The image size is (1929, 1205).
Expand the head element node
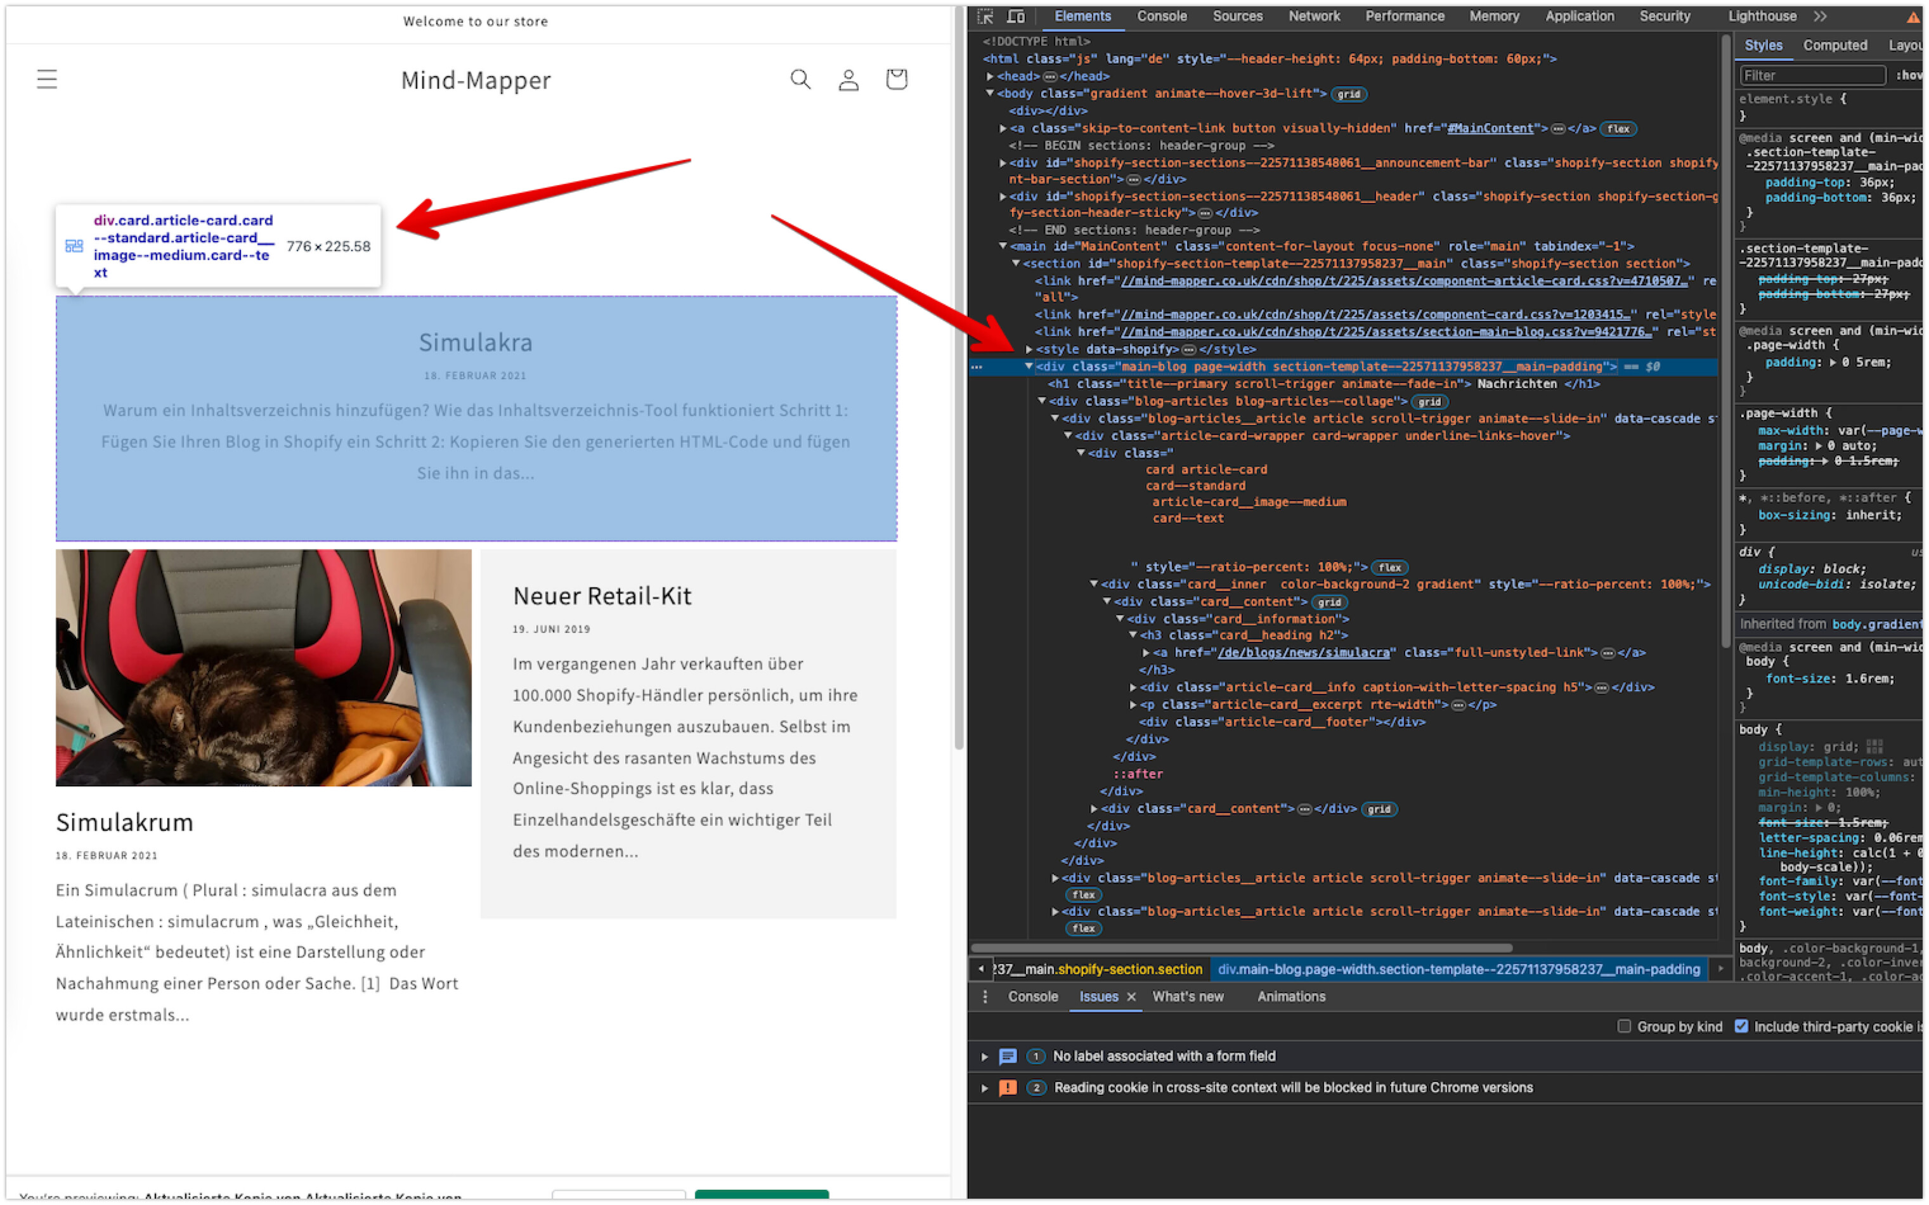coord(990,77)
